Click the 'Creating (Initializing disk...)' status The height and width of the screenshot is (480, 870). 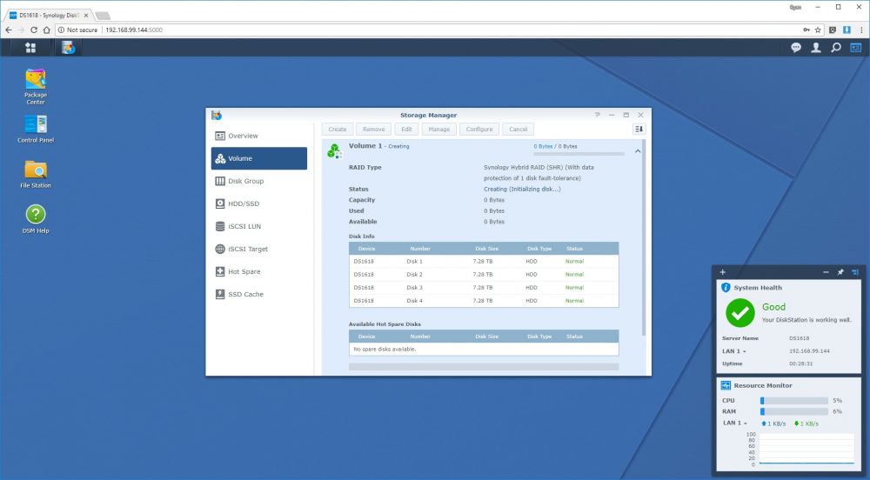(x=522, y=189)
